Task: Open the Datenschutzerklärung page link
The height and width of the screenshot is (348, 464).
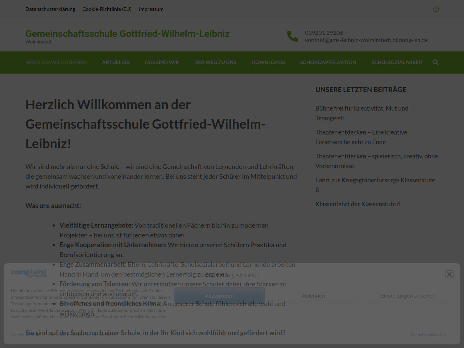Action: pos(50,9)
